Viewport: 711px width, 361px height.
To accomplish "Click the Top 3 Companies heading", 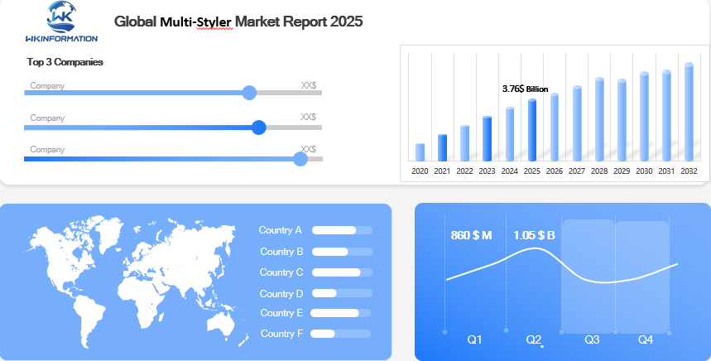I will click(x=65, y=62).
